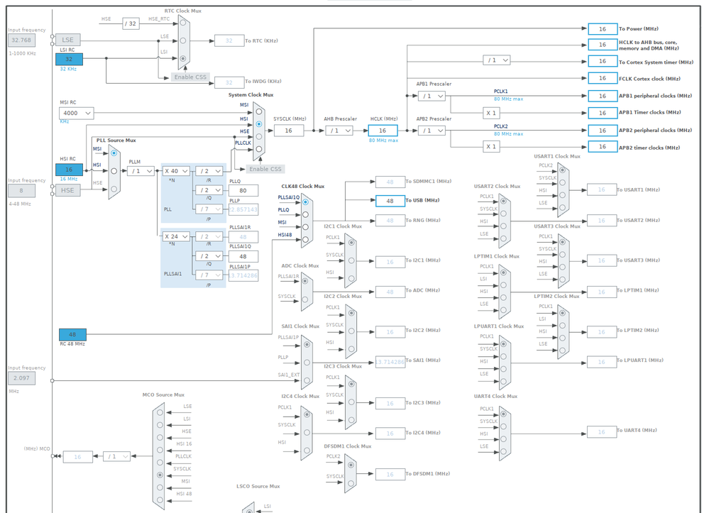Click the PLLQ 80 value box

tap(243, 190)
